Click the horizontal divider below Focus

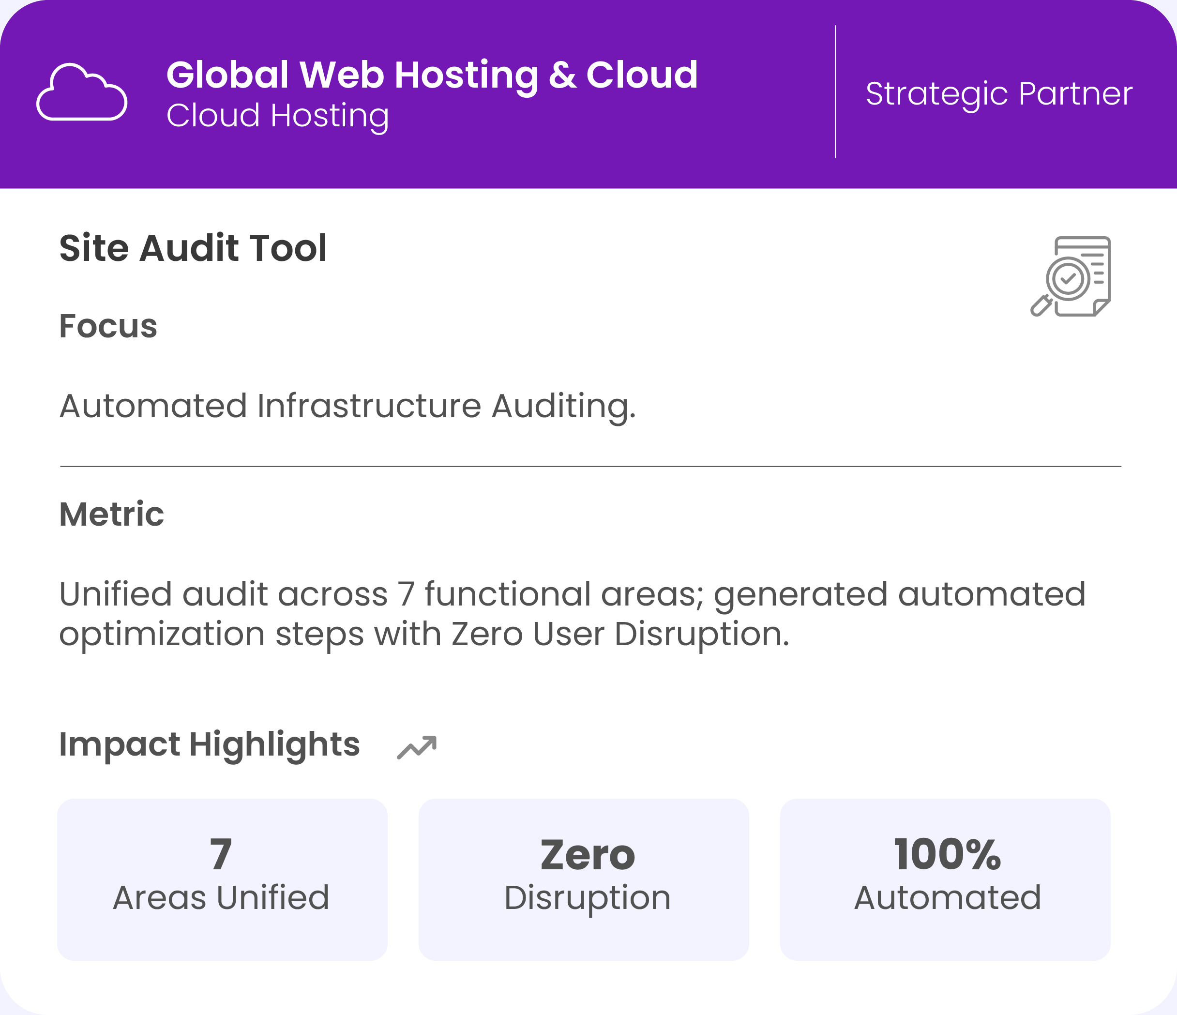point(590,466)
